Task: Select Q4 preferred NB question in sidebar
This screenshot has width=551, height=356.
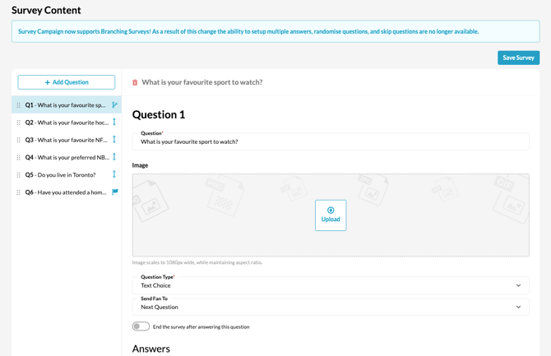Action: click(67, 157)
